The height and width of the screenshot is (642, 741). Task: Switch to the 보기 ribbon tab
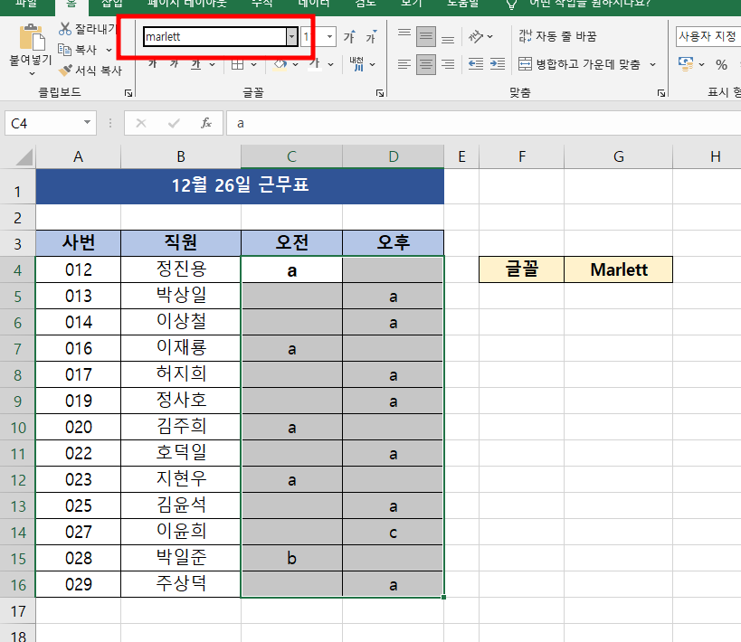pos(411,3)
